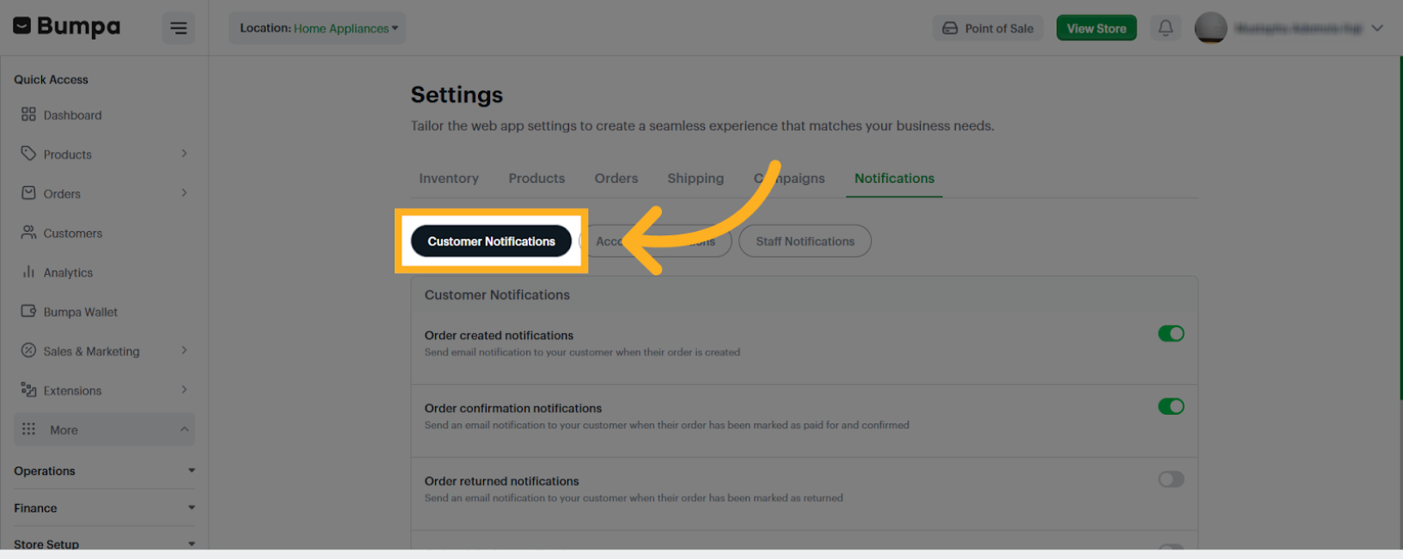
Task: Click the Bumpa logo
Action: (x=67, y=27)
